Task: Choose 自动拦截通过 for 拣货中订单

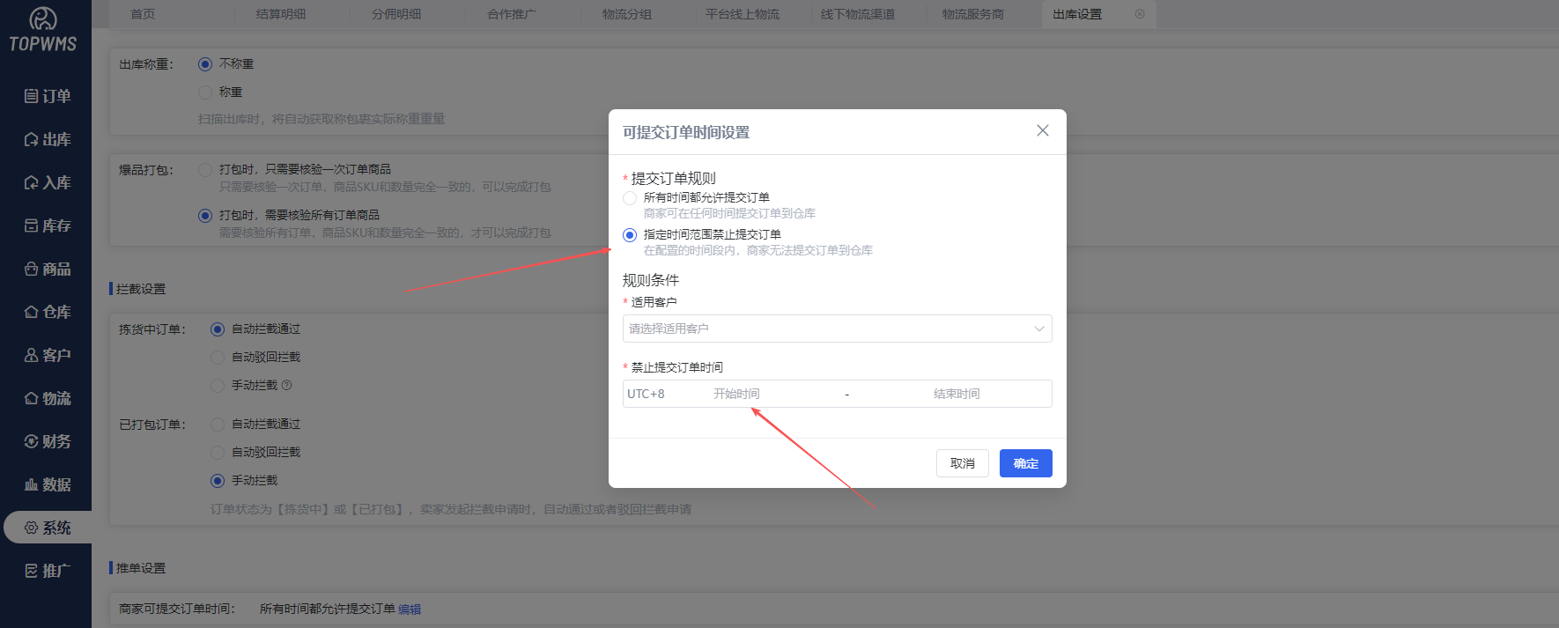Action: tap(218, 329)
